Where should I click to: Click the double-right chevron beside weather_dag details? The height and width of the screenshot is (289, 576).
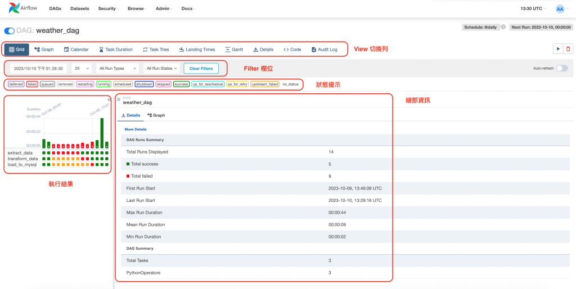tap(118, 100)
